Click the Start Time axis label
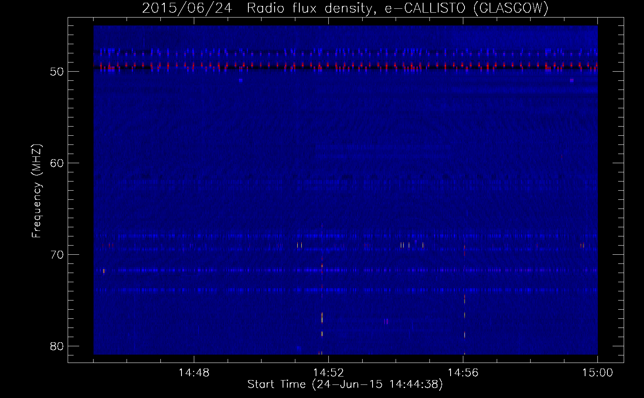The width and height of the screenshot is (644, 398). tap(345, 384)
